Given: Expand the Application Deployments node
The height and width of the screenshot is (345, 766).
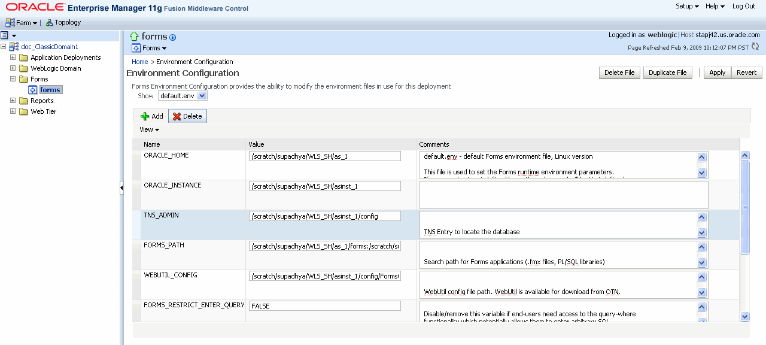Looking at the screenshot, I should [13, 57].
